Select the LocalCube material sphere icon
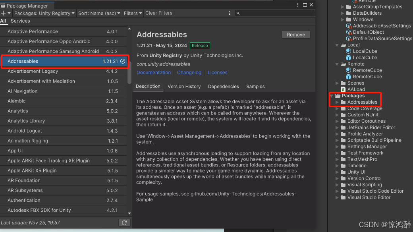Viewport: 413px width, 232px height. [x=349, y=51]
